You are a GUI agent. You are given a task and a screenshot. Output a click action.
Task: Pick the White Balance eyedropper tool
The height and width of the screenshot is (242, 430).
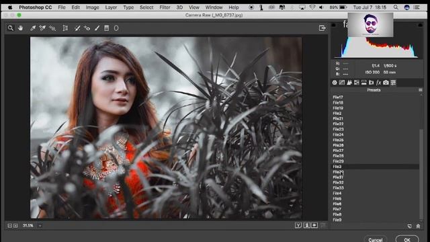[33, 28]
